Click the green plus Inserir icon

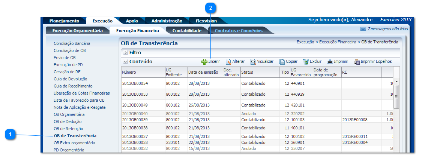pyautogui.click(x=204, y=62)
